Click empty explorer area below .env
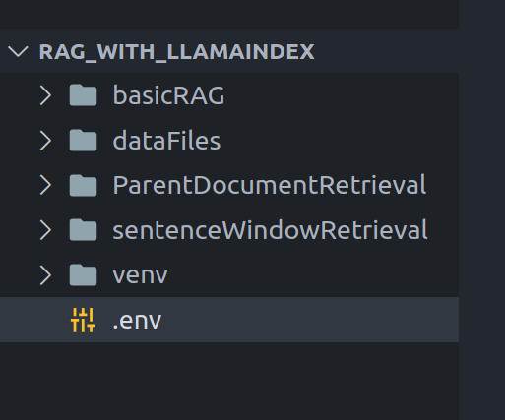 tap(229, 381)
